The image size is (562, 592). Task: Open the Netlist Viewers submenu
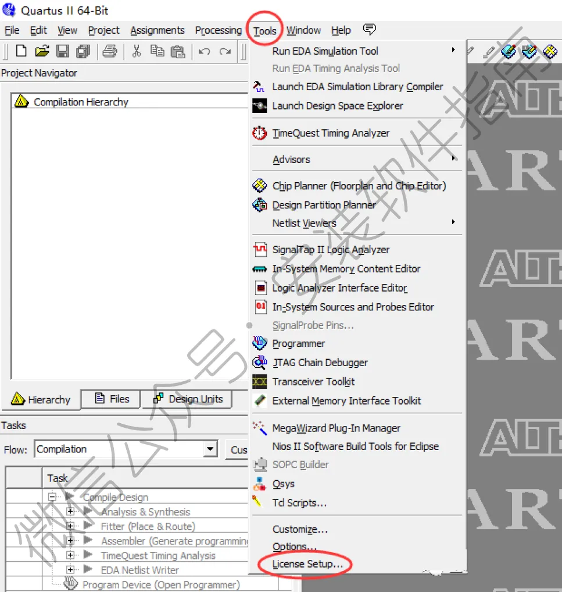(x=356, y=223)
